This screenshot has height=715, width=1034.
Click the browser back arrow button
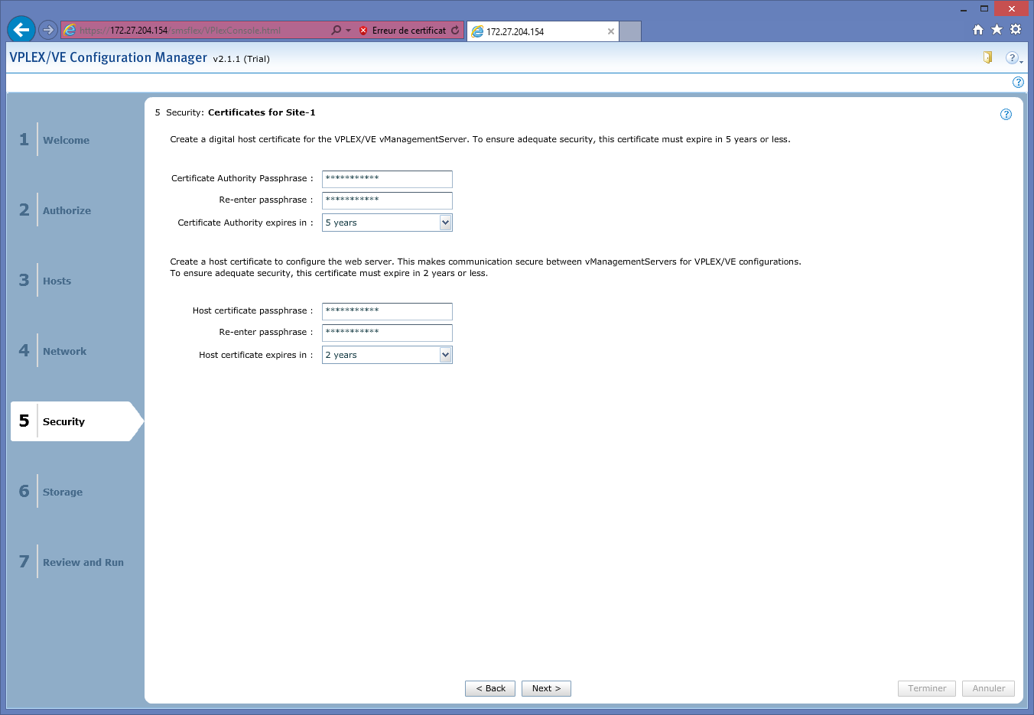tap(21, 30)
